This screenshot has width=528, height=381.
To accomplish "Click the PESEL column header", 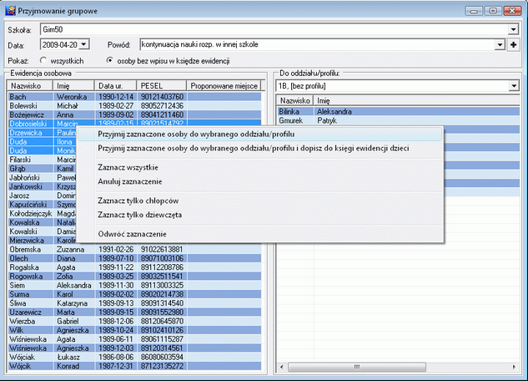I will [x=162, y=85].
